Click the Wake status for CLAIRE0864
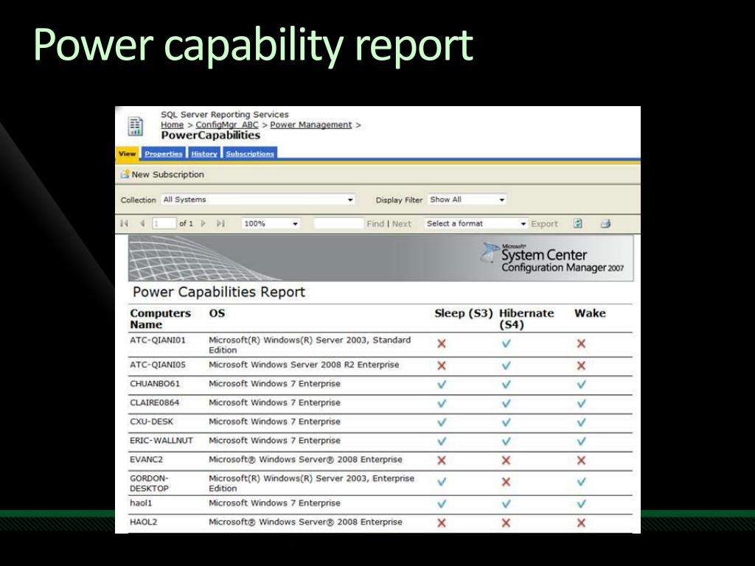This screenshot has width=755, height=566. click(581, 403)
